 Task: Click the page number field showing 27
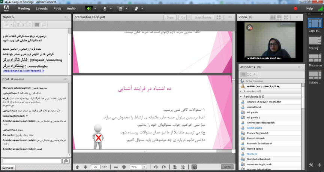[96, 167]
